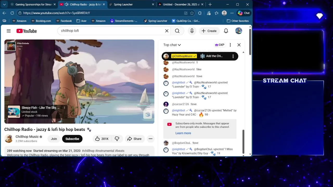Viewport: 333px width, 187px height.
Task: Open Copilot Chat button
Action: [x=244, y=13]
